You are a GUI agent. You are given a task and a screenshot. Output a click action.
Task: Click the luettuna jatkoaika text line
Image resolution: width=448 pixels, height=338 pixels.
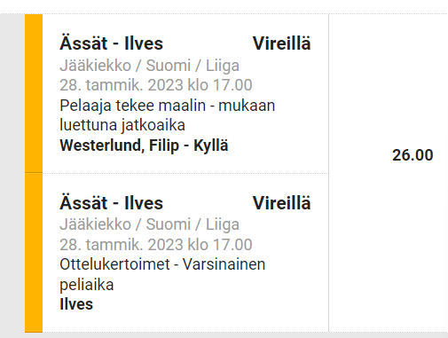click(122, 125)
